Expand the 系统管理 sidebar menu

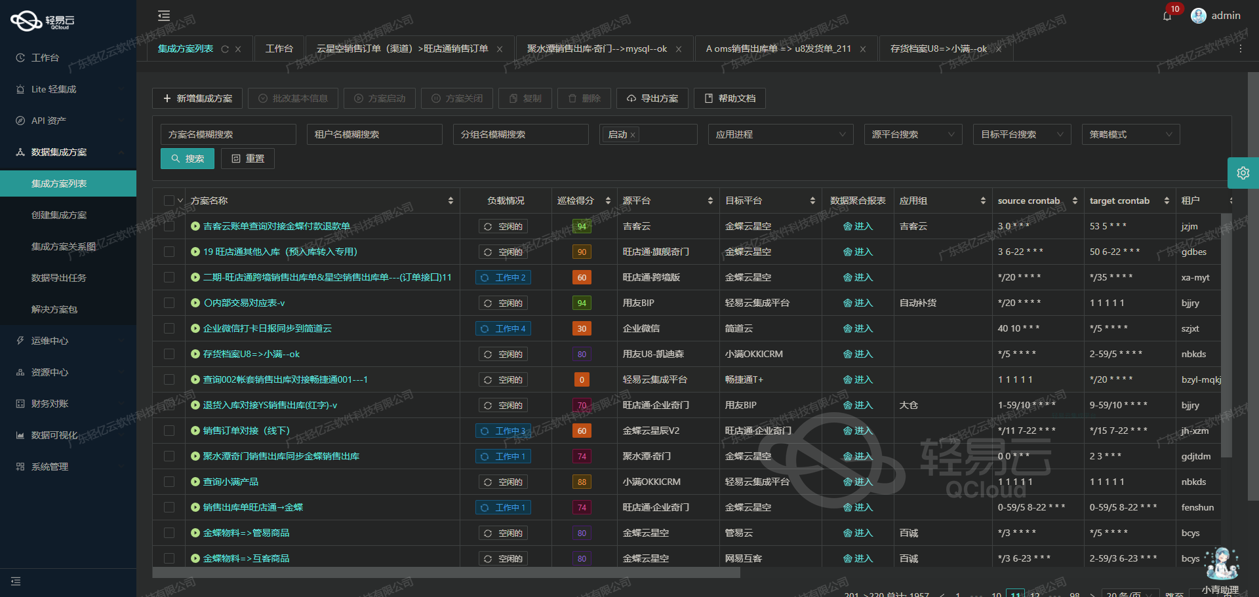pos(68,467)
